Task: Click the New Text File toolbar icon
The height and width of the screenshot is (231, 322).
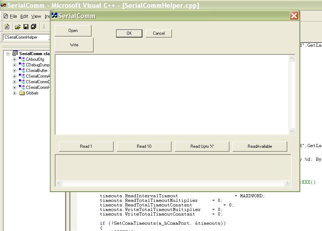Action: click(x=7, y=27)
